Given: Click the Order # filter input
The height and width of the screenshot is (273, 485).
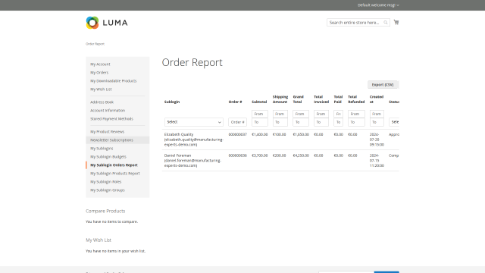Looking at the screenshot, I should click(237, 122).
